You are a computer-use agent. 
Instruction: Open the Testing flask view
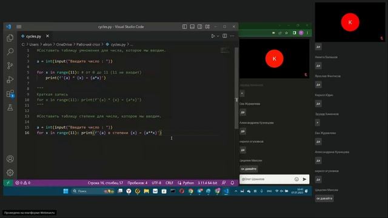point(10,108)
